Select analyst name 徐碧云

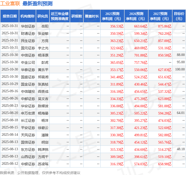pos(43,128)
